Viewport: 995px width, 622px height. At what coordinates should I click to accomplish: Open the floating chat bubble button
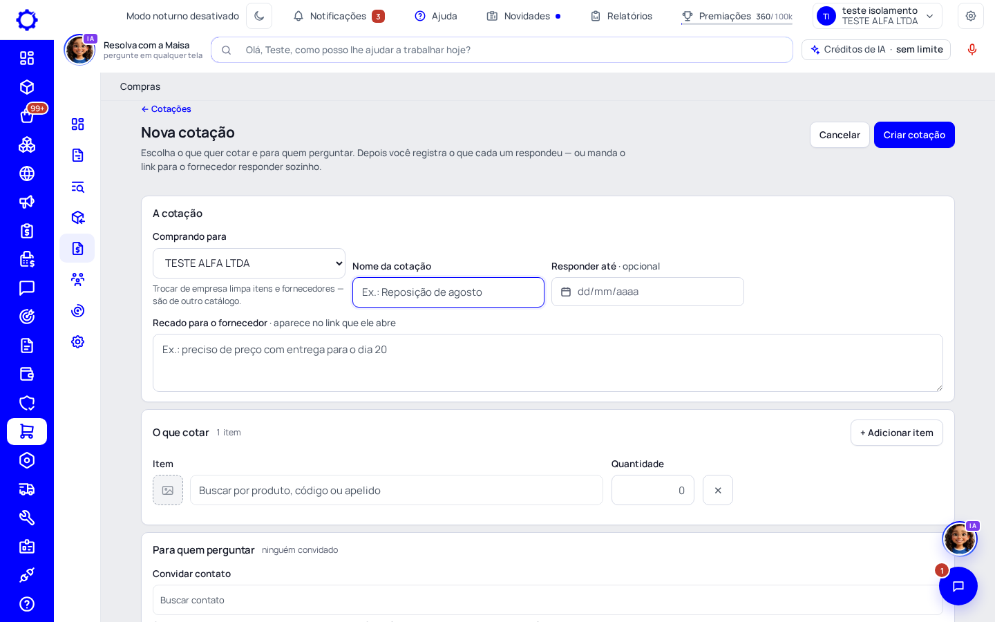(958, 586)
